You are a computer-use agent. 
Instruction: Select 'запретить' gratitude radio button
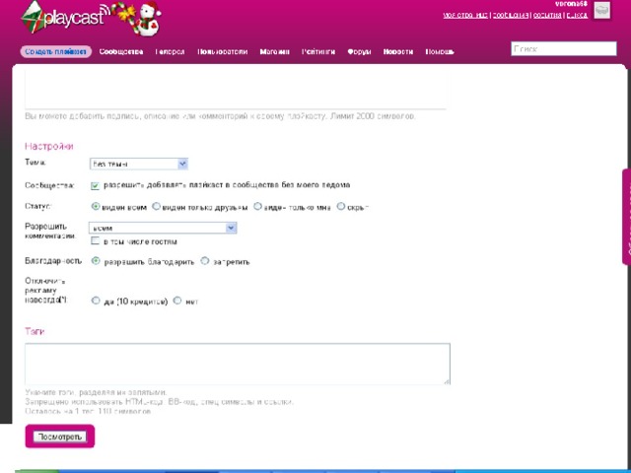(205, 261)
